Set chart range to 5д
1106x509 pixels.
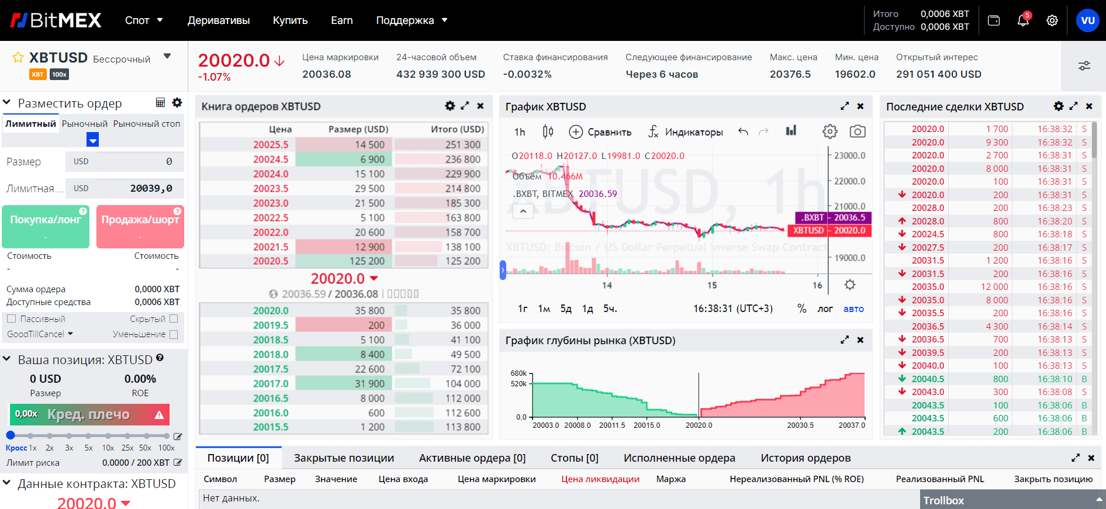tap(566, 309)
